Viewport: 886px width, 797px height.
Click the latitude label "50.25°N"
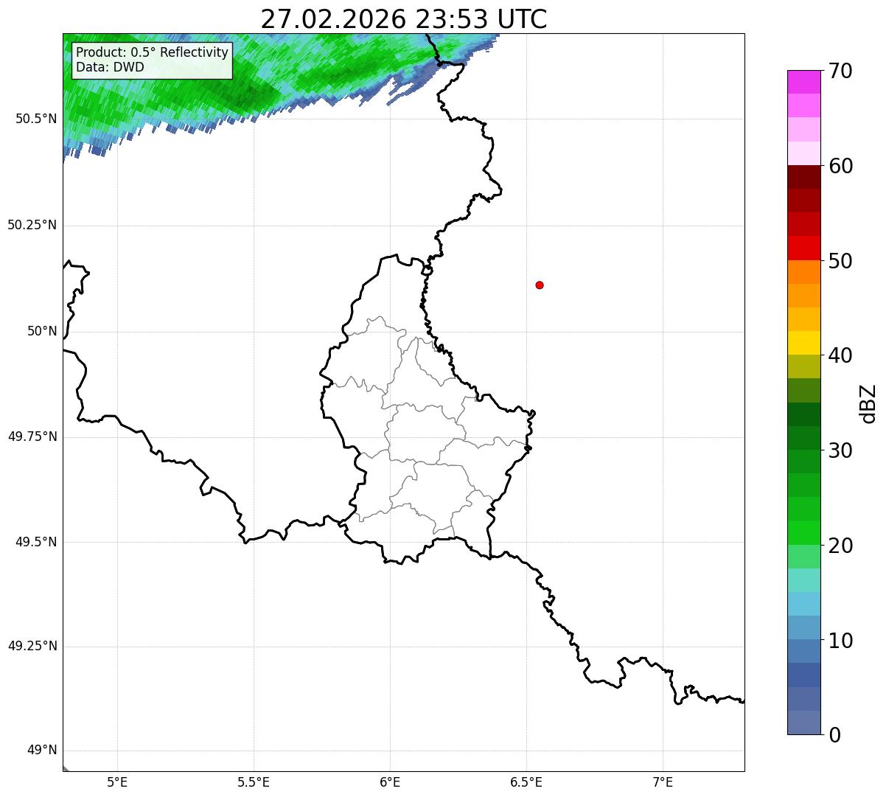tap(32, 225)
